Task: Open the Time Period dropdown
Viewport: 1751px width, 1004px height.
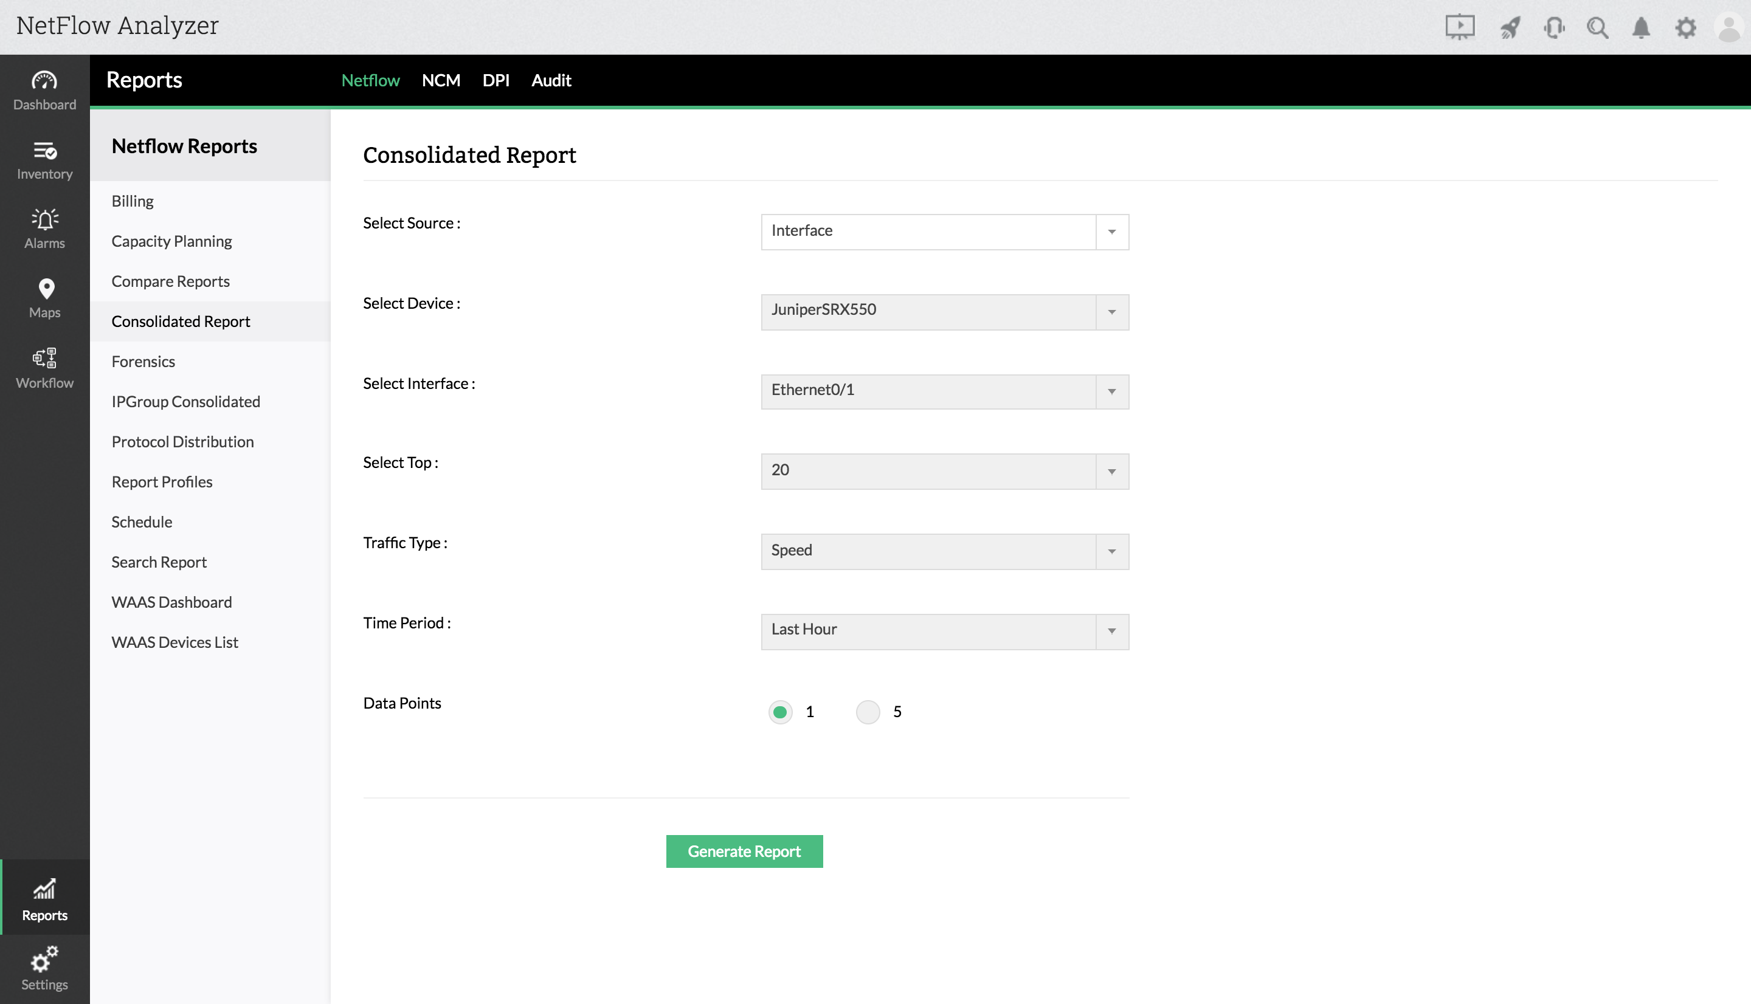Action: pos(944,631)
